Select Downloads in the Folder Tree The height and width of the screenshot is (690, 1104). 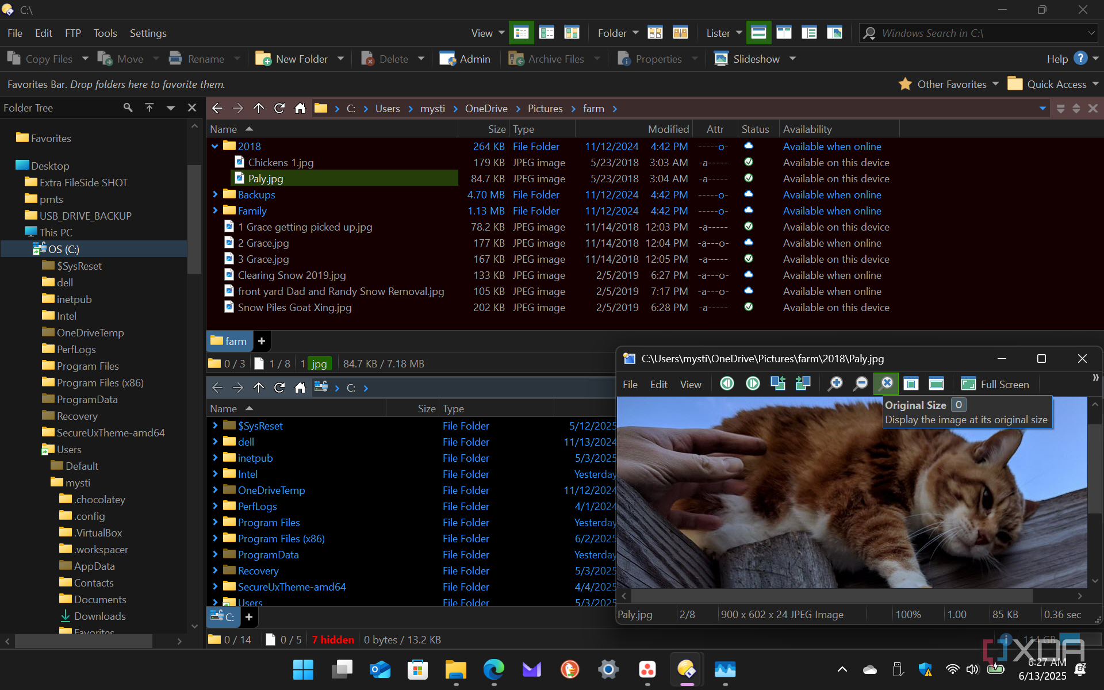coord(100,616)
